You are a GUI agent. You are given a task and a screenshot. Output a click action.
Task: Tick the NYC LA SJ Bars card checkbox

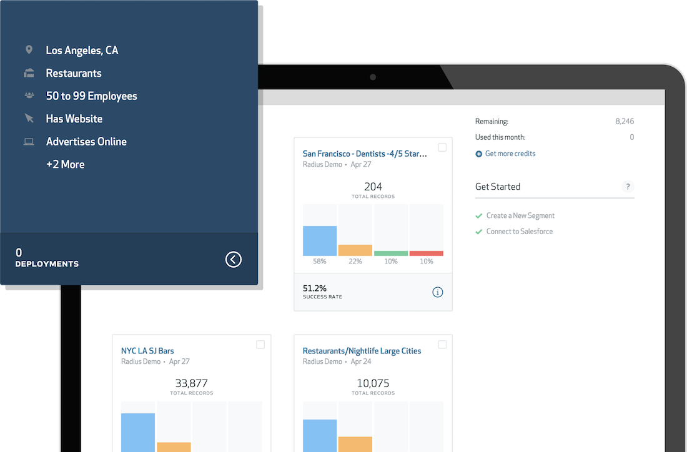pos(260,345)
